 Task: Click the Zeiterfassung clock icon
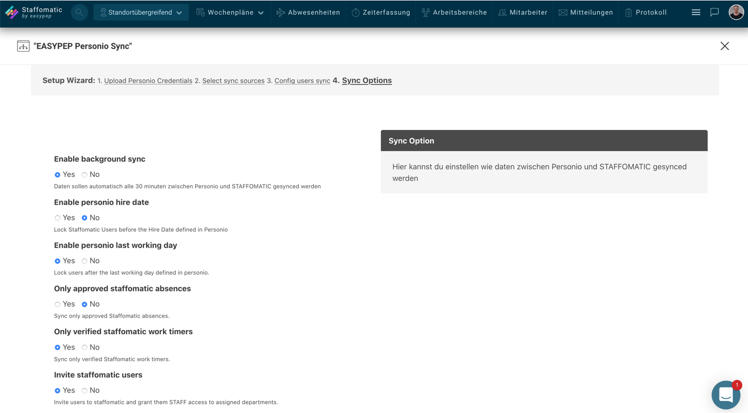tap(355, 12)
